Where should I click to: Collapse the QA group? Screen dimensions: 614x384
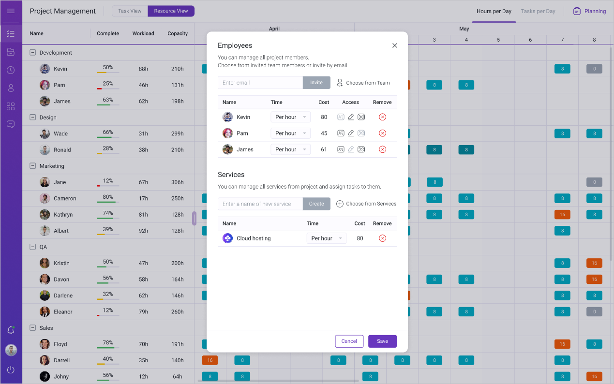point(33,247)
